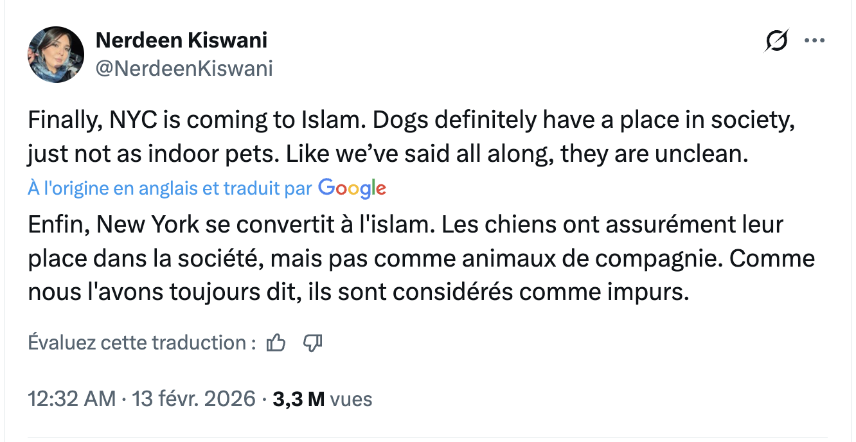Open the @NerdeenKiswani handle link
The image size is (856, 442).
(x=184, y=68)
